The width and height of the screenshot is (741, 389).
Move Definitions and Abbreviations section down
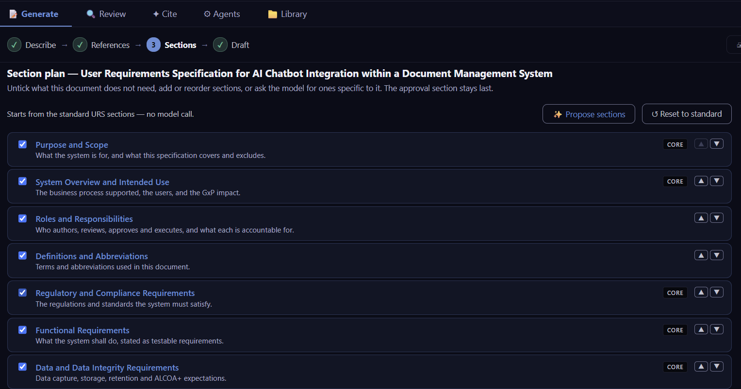[x=717, y=255]
